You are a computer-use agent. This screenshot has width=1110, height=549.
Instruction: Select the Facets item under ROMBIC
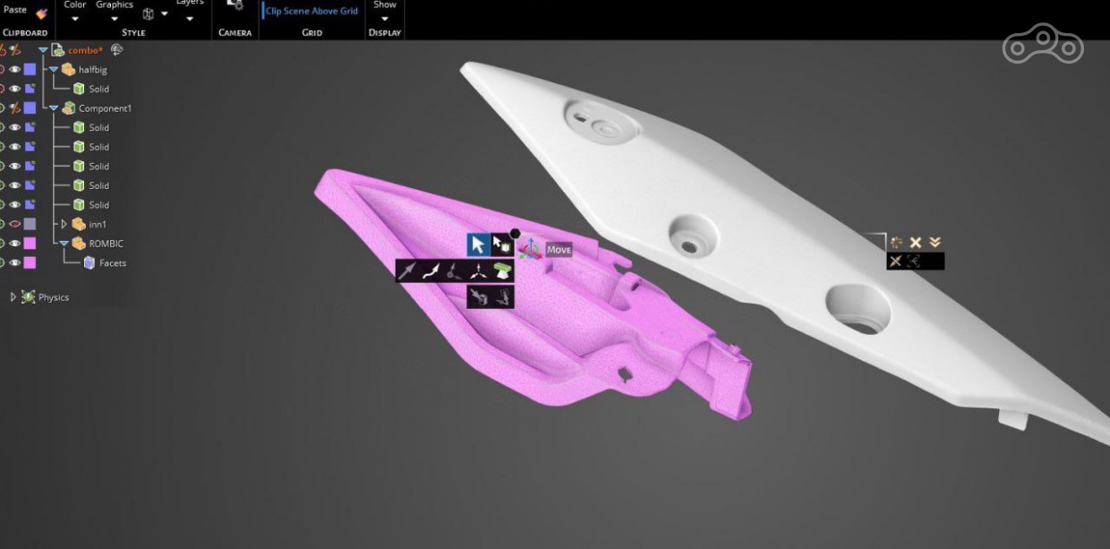tap(112, 263)
